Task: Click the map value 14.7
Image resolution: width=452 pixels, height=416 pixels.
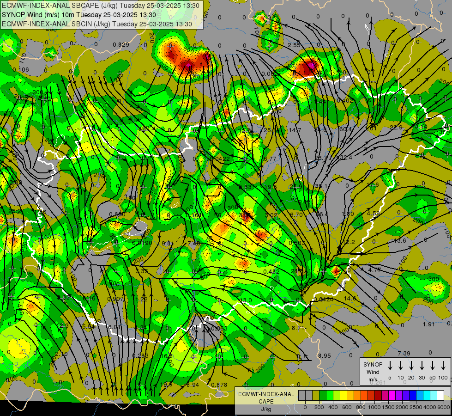Action: 295,130
